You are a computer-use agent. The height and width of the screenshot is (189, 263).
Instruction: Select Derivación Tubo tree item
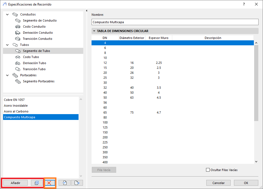tap(34, 63)
